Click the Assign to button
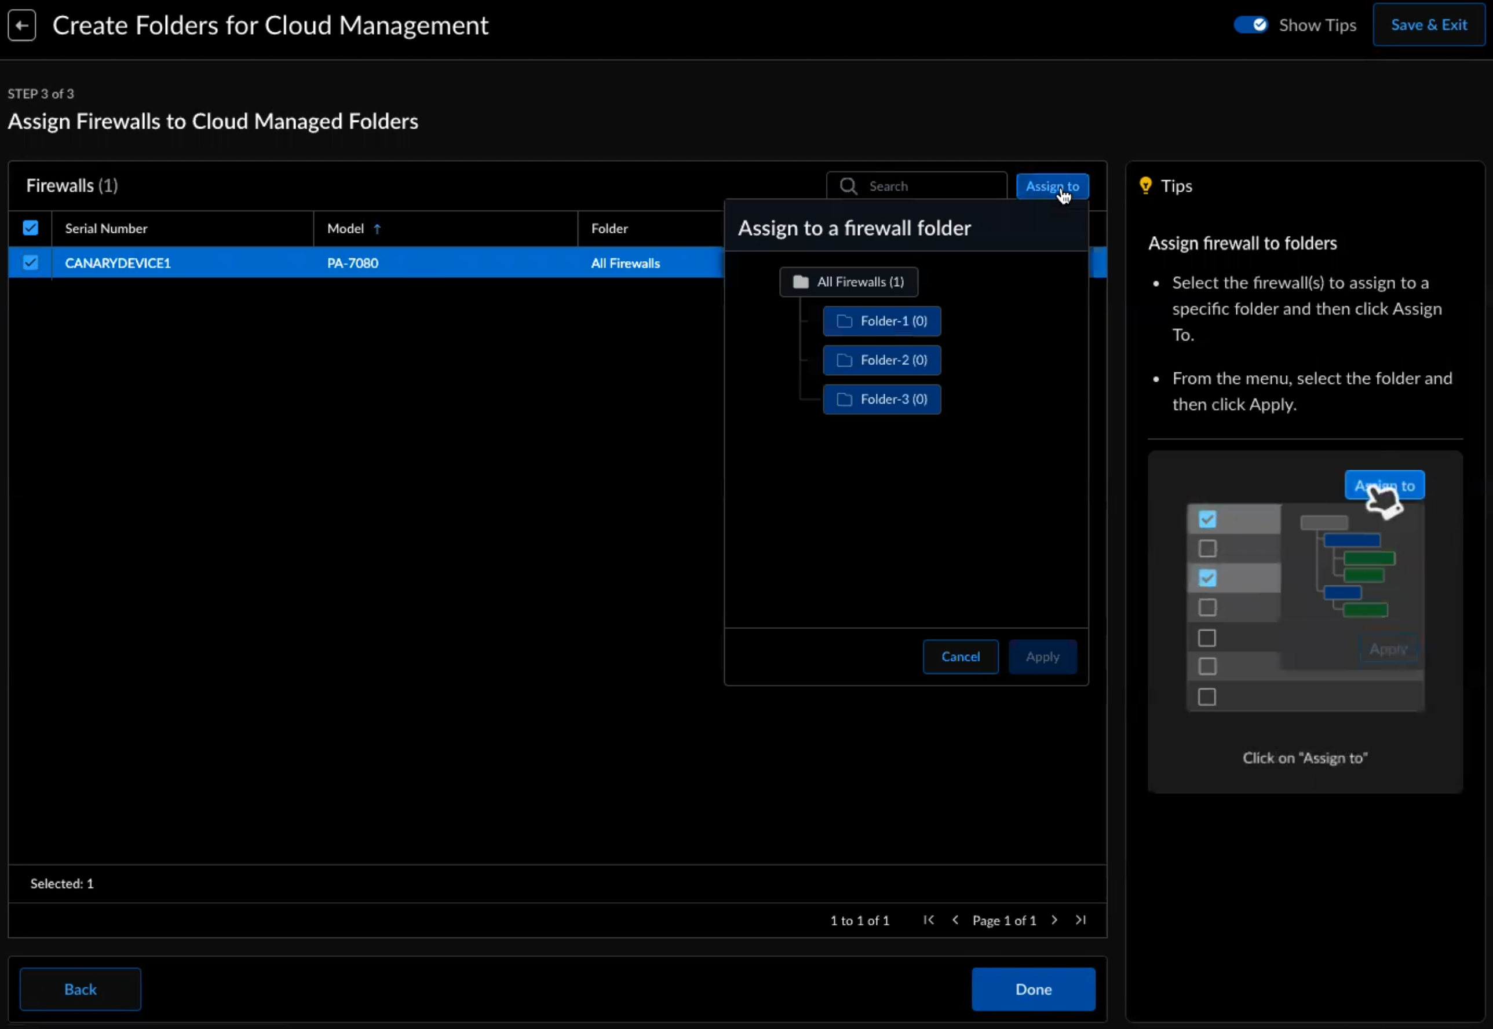This screenshot has width=1493, height=1029. coord(1052,186)
